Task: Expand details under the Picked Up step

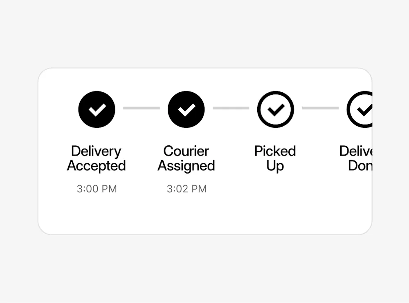Action: click(275, 158)
